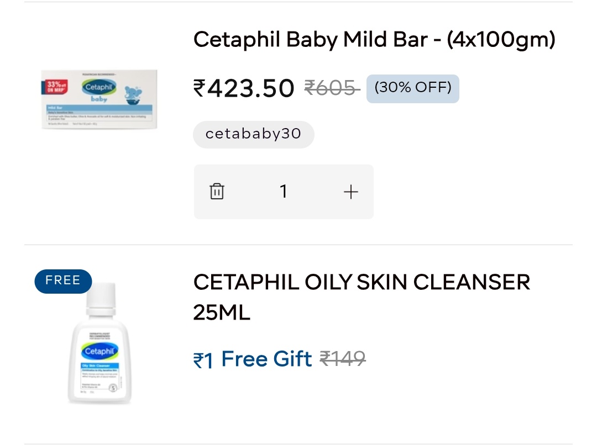Click the quantity value 1
The width and height of the screenshot is (597, 446).
284,192
